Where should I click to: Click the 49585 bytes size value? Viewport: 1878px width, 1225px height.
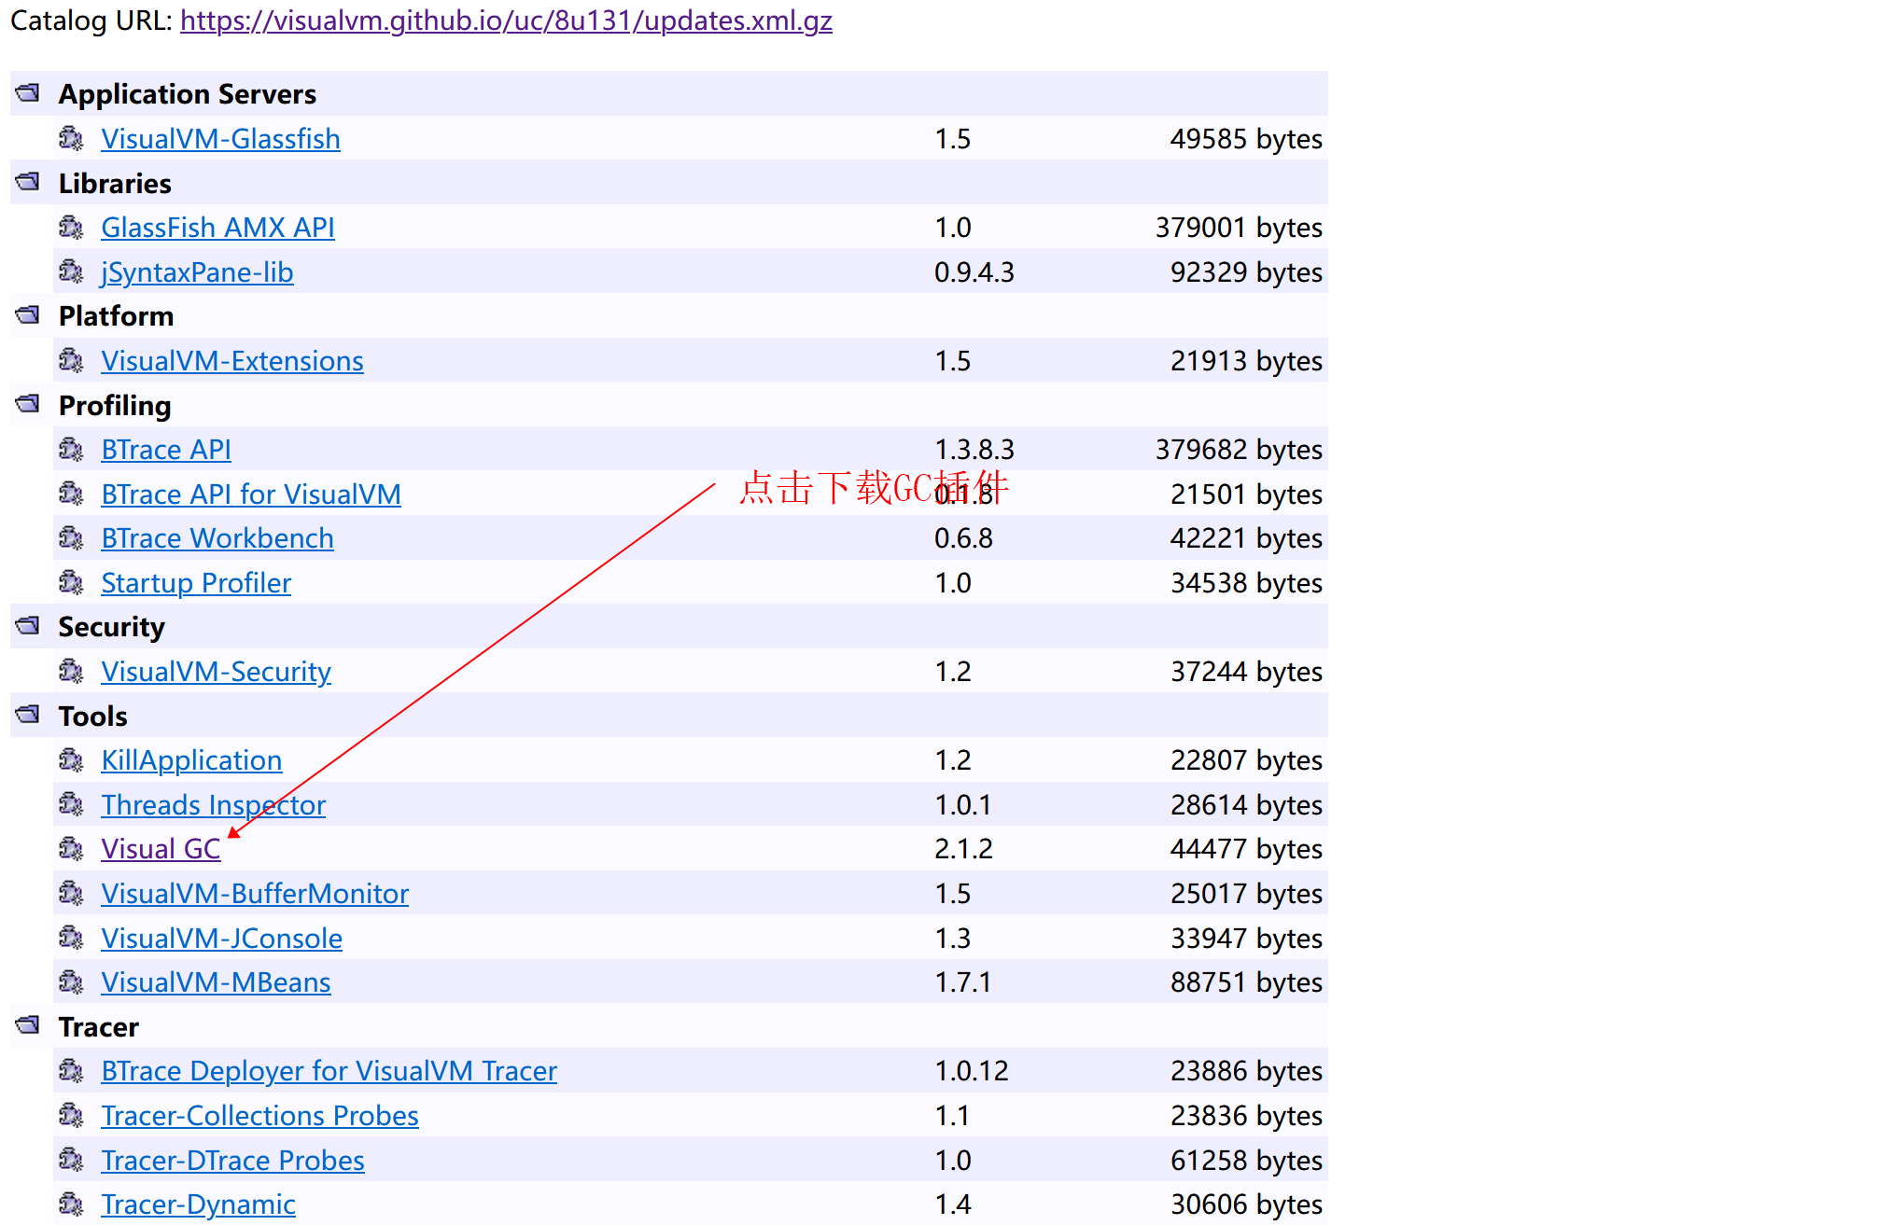tap(1246, 139)
